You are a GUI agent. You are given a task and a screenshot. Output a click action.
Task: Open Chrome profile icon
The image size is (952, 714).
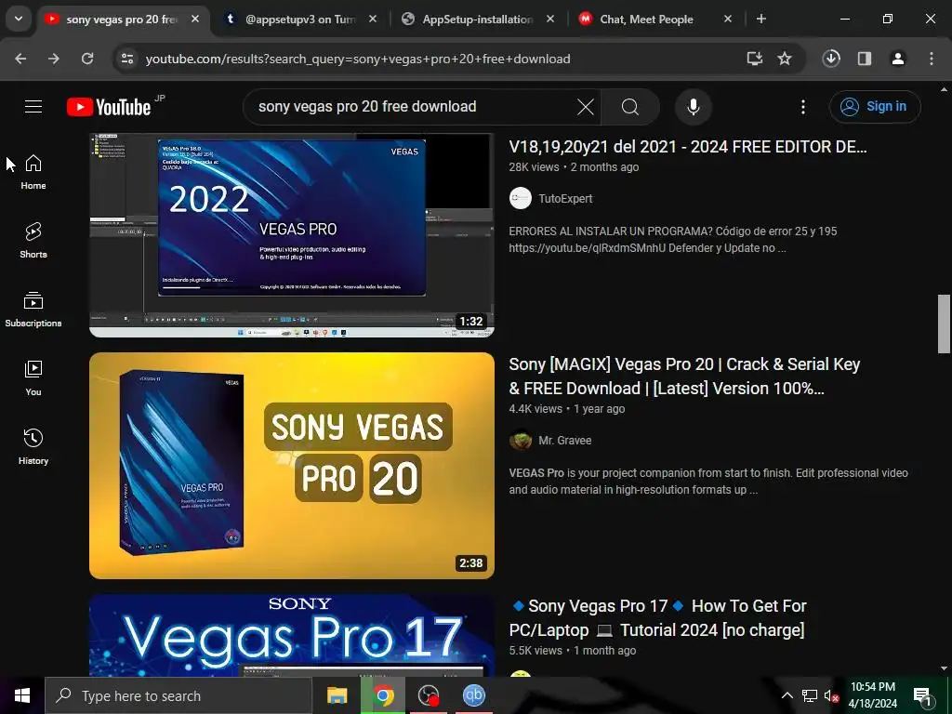click(x=898, y=59)
